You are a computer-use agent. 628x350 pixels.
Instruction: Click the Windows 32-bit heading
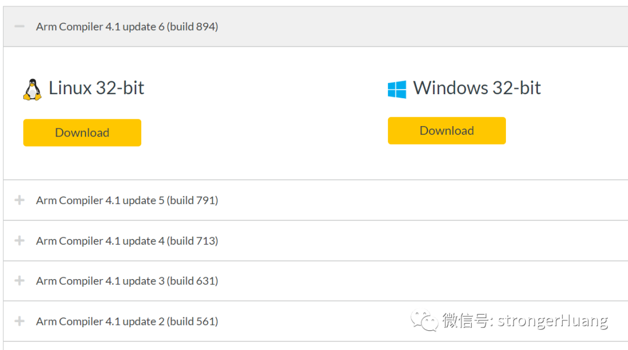click(x=477, y=88)
